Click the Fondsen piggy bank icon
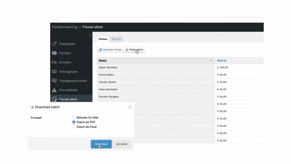291x164 pixels. [54, 53]
